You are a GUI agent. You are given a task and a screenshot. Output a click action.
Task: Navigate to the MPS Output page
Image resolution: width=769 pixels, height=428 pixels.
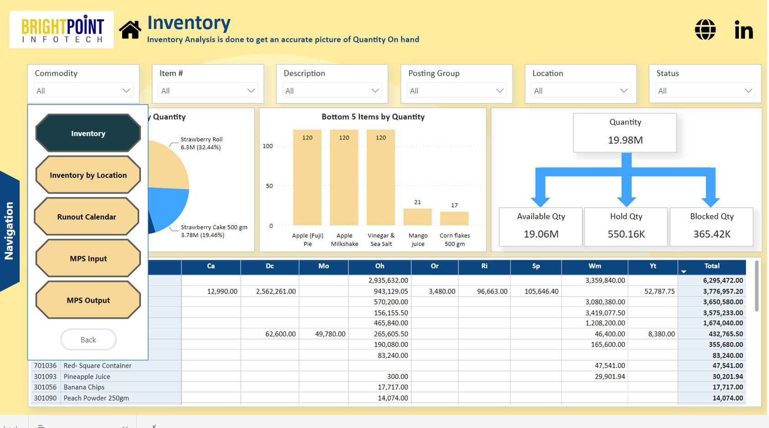click(88, 300)
